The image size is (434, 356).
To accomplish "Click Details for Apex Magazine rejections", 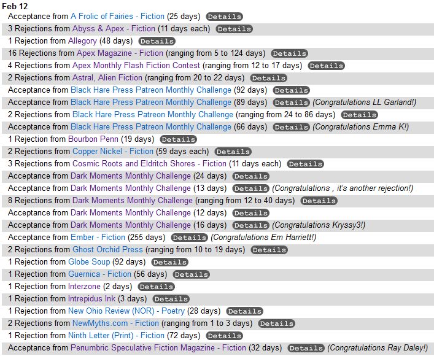I will coord(290,53).
